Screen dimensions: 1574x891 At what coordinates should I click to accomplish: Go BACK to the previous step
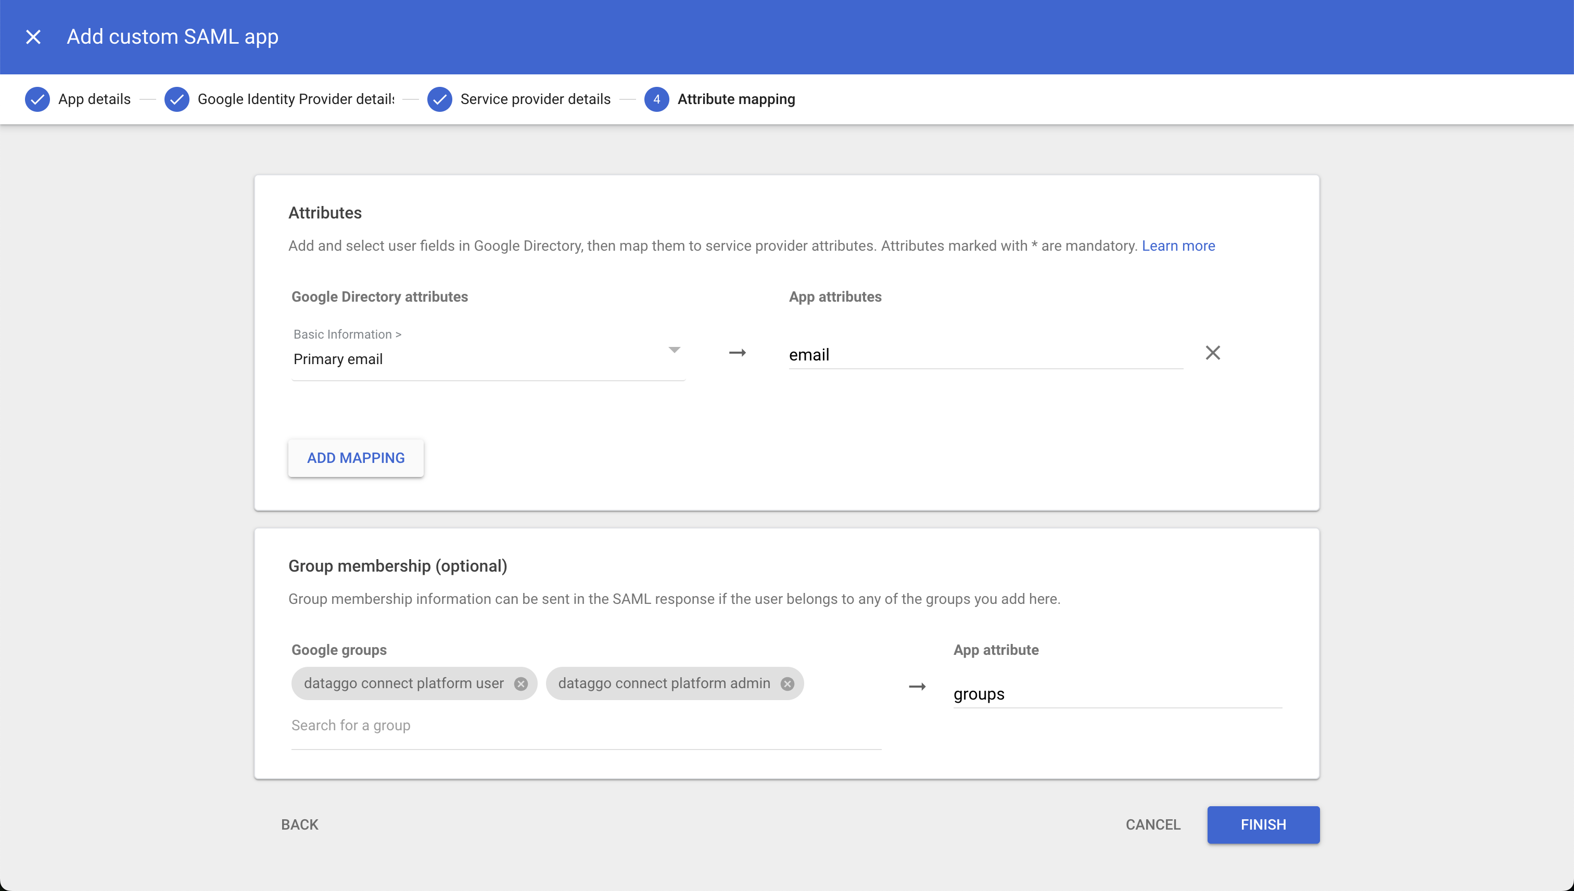[x=299, y=824]
